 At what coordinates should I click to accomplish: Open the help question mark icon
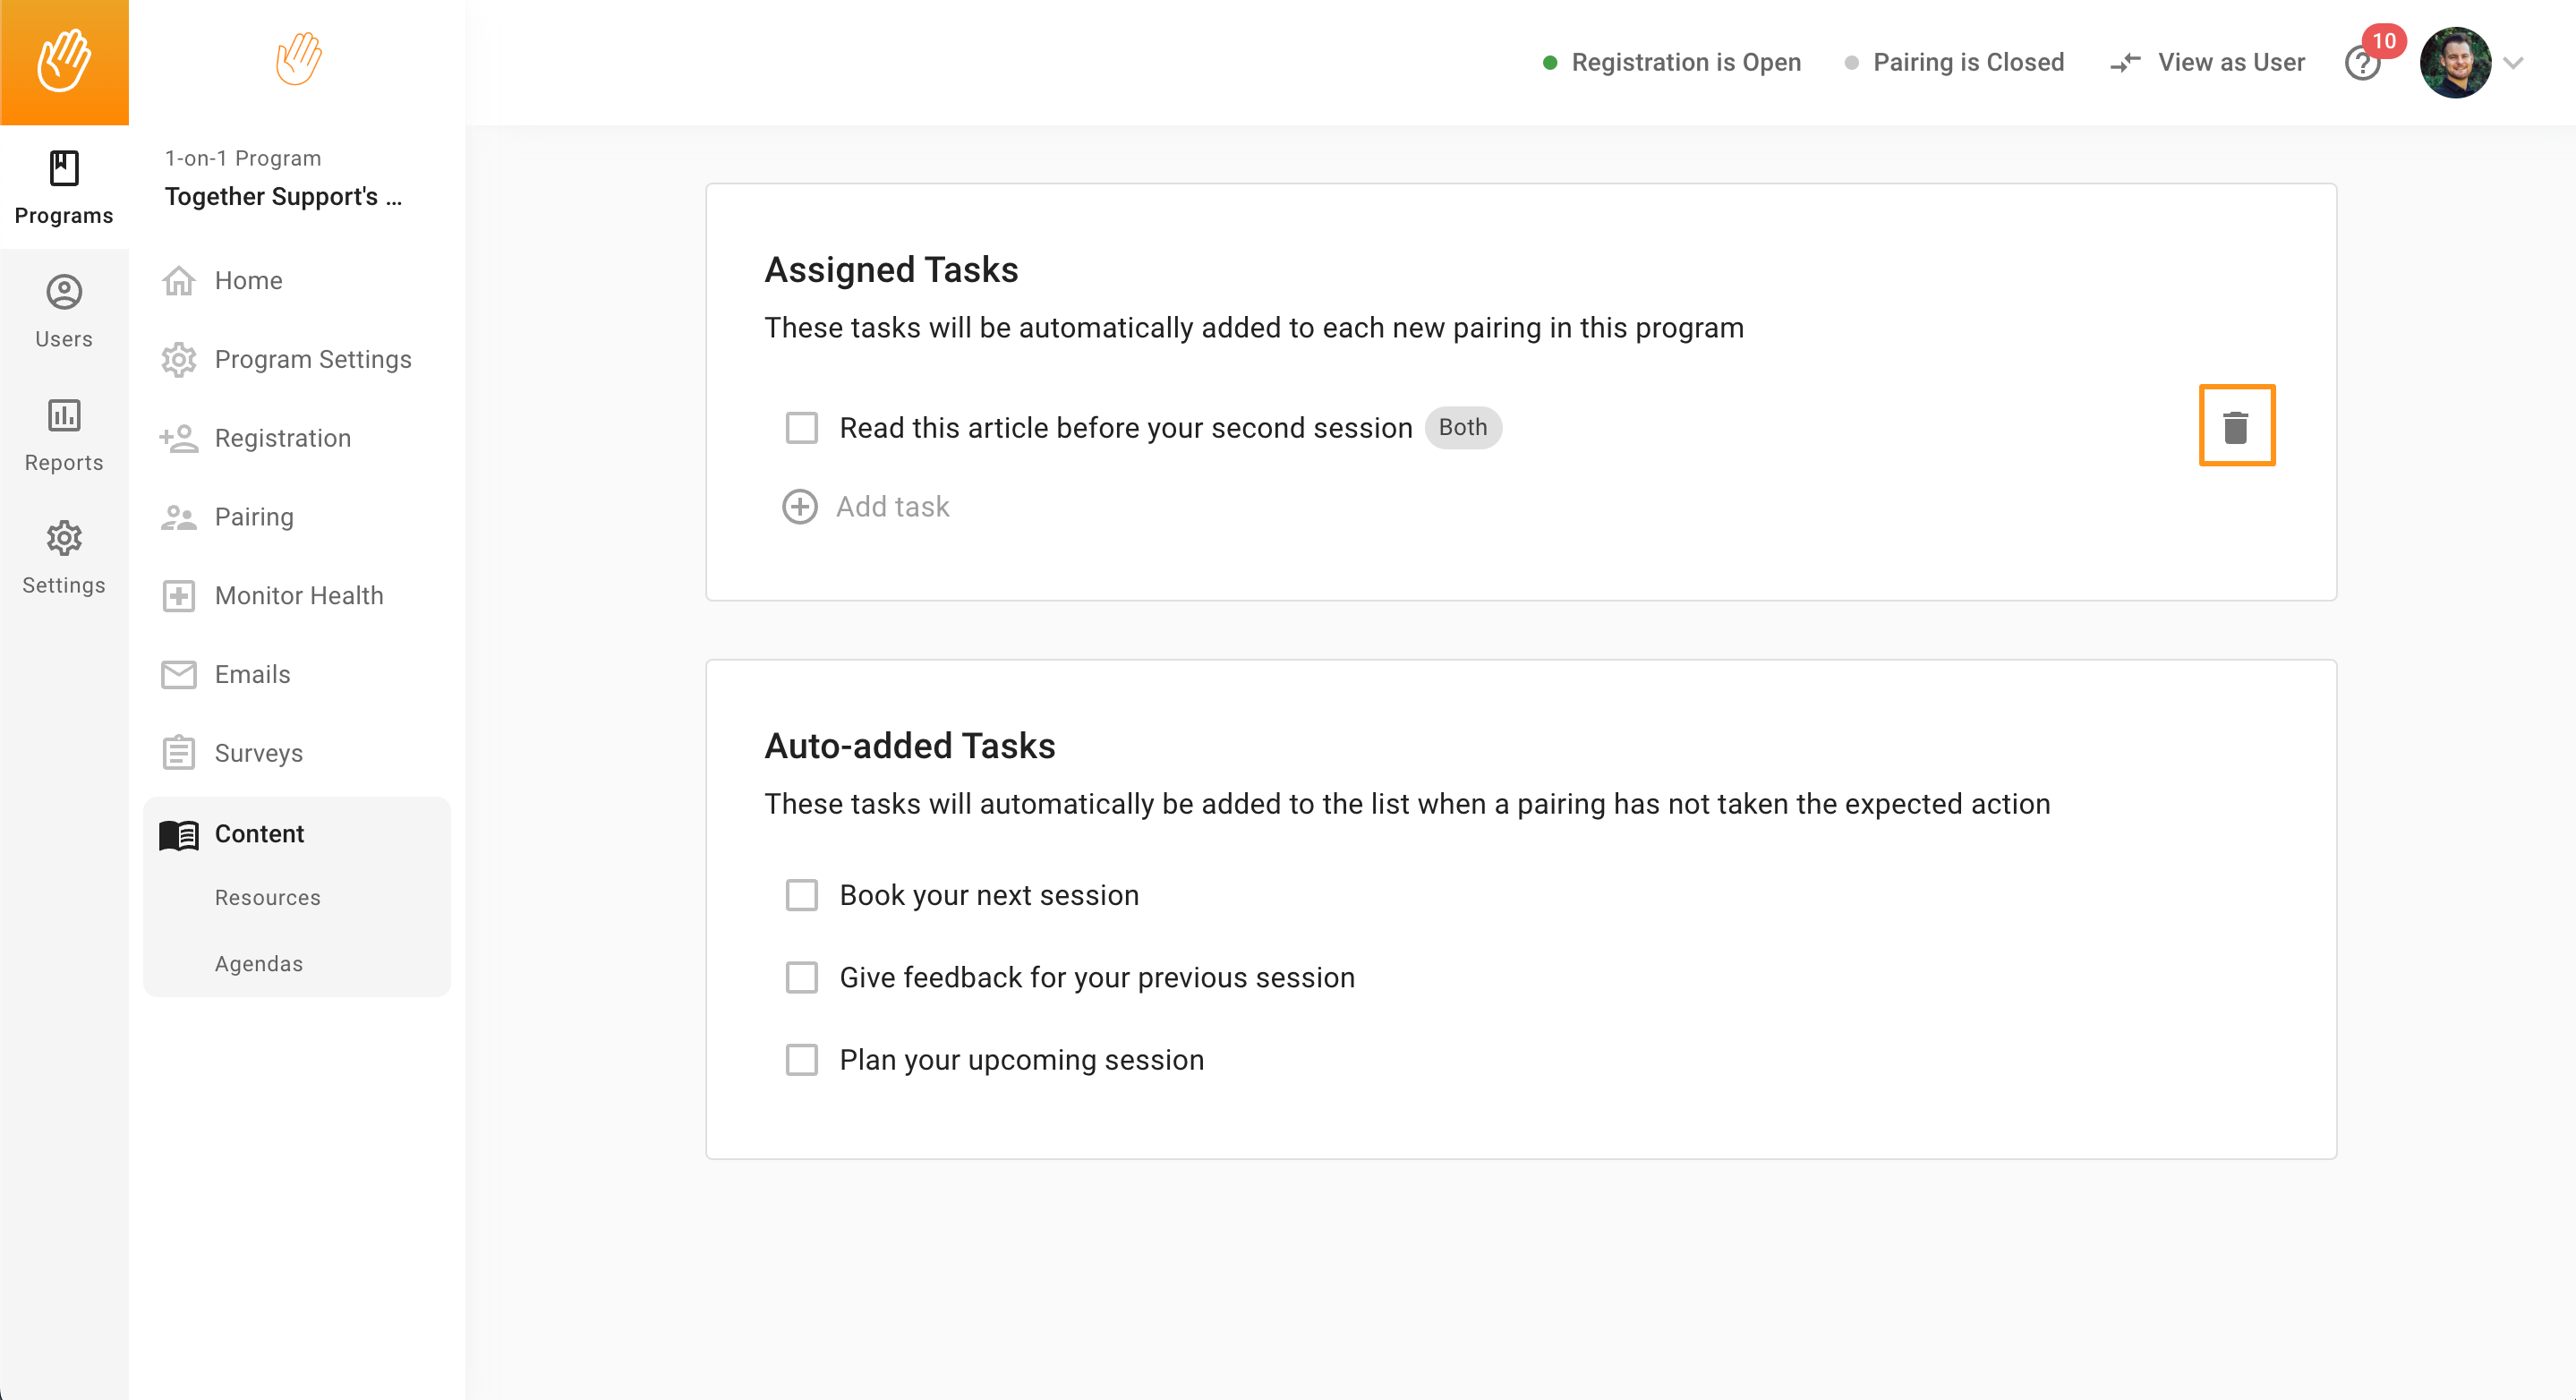2362,63
